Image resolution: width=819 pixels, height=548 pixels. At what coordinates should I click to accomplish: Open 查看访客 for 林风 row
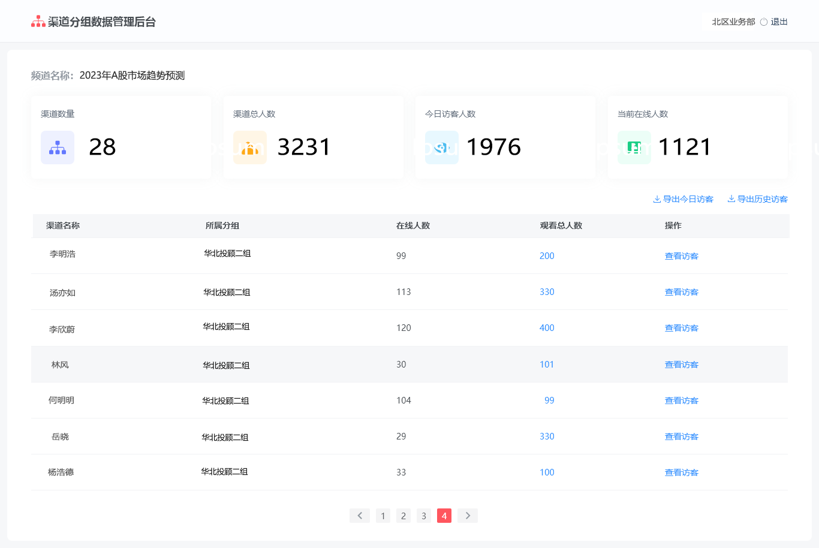(x=682, y=365)
